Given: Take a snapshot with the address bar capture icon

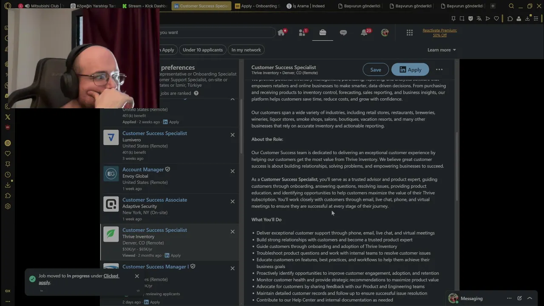Looking at the screenshot, I should (462, 19).
